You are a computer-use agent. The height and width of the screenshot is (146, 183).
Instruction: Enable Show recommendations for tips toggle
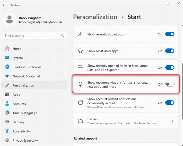pos(170,84)
